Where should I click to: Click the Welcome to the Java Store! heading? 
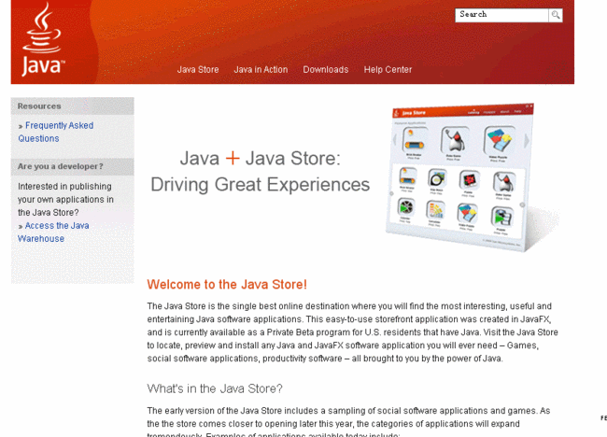tap(227, 285)
